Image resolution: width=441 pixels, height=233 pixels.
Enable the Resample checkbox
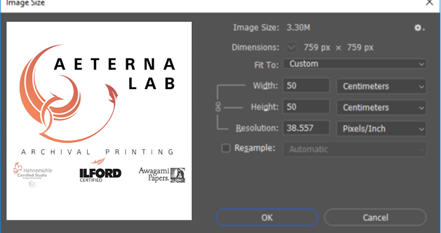pos(226,148)
